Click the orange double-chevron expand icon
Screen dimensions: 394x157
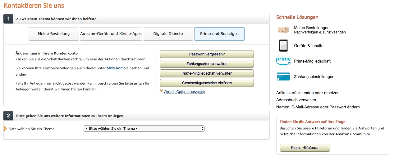161,91
